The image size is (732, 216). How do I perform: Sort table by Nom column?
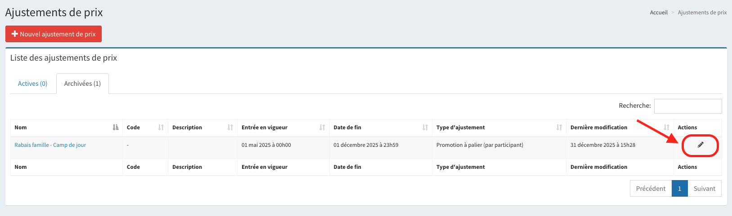[x=67, y=128]
